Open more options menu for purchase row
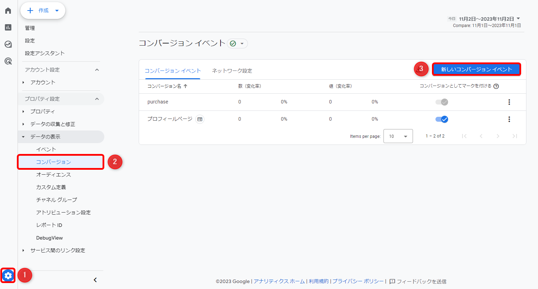Screen dimensions: 538x289 (x=509, y=102)
